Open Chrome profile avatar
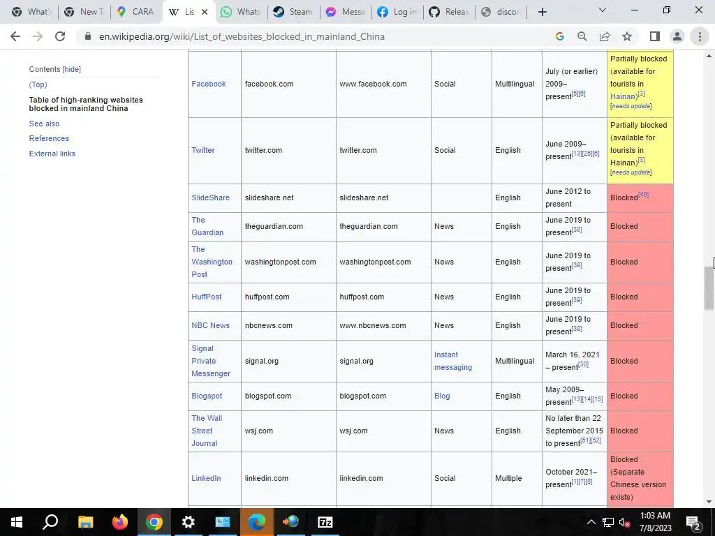 coord(677,36)
